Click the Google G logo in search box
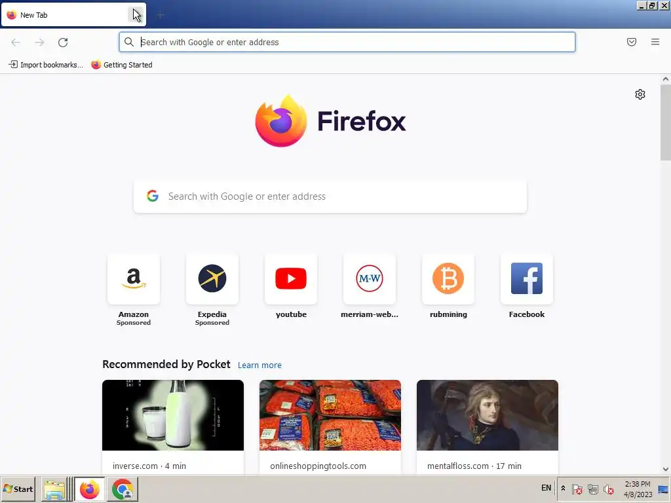The height and width of the screenshot is (503, 671). (x=153, y=196)
